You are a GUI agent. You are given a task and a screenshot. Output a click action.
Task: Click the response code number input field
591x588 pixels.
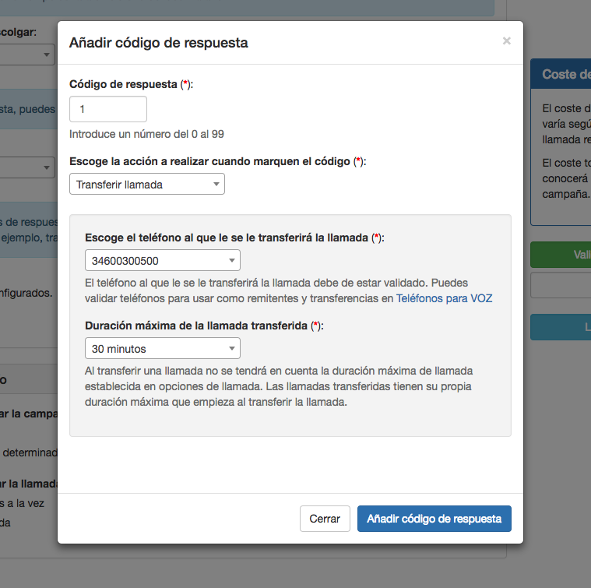(x=108, y=109)
